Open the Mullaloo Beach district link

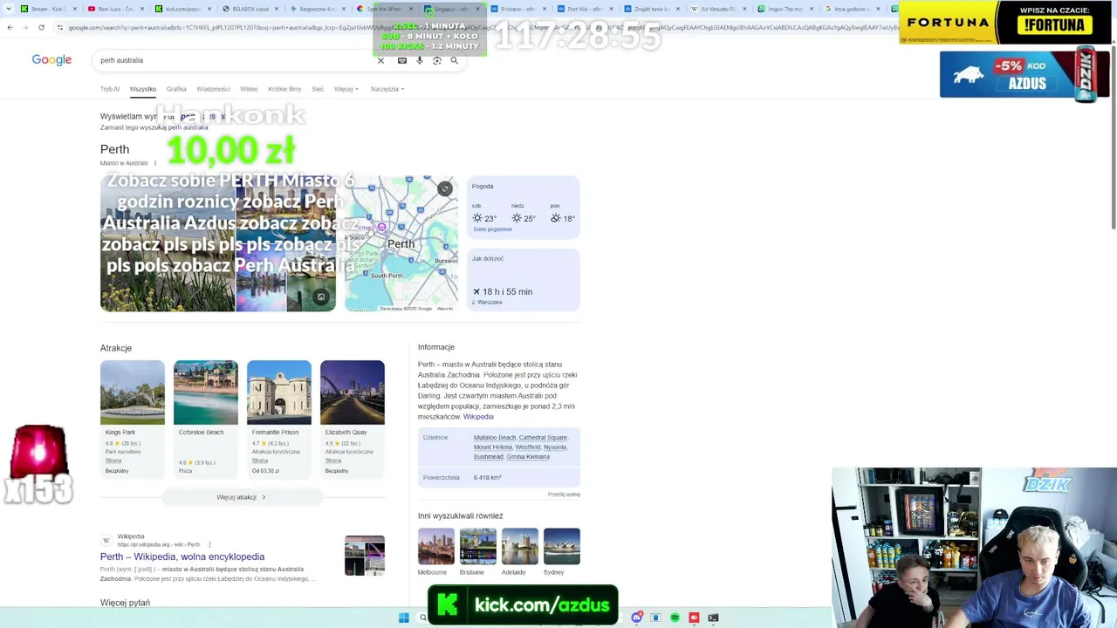(x=495, y=437)
